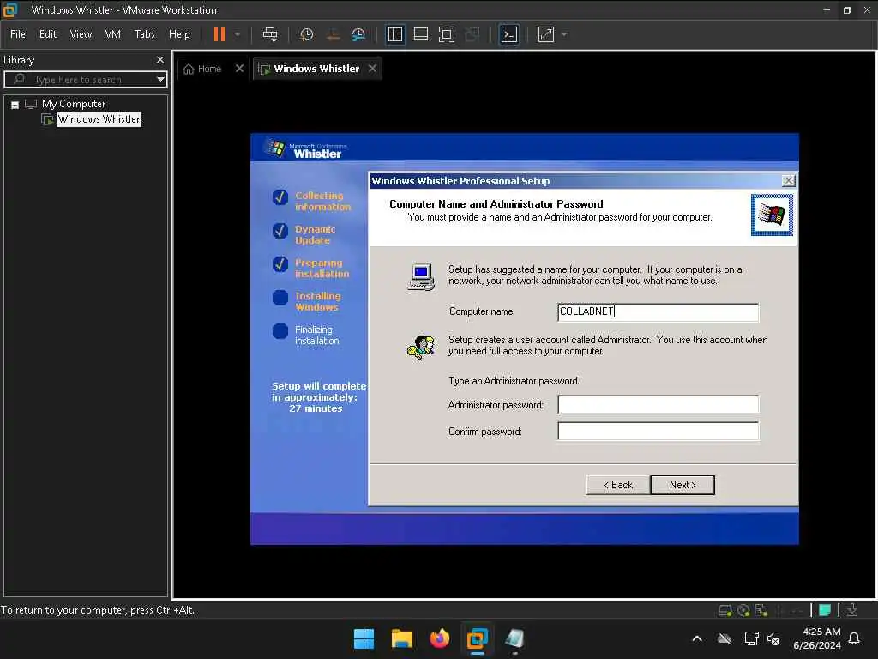Open the notifications bell icon
Viewport: 878px width, 659px height.
[x=854, y=638]
